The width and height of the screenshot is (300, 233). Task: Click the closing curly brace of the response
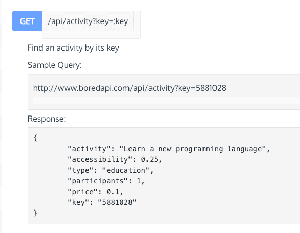pyautogui.click(x=35, y=213)
